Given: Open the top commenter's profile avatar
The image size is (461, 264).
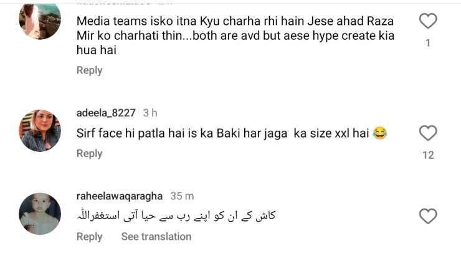Looking at the screenshot, I should (40, 20).
